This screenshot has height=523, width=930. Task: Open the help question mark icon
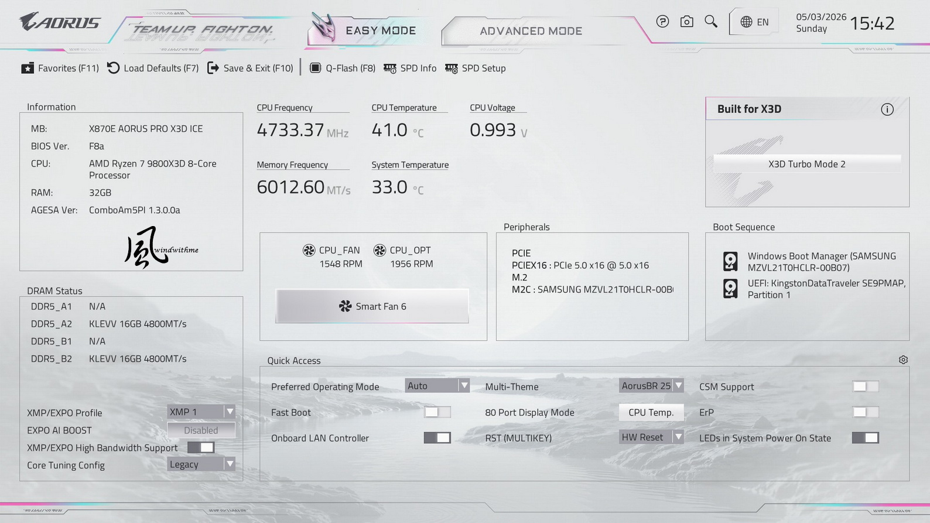click(x=662, y=22)
